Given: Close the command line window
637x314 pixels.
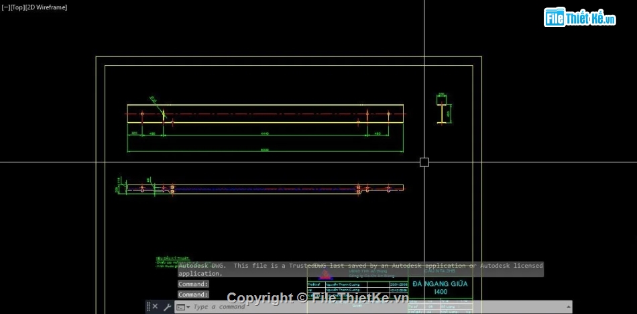Looking at the screenshot, I should point(155,307).
